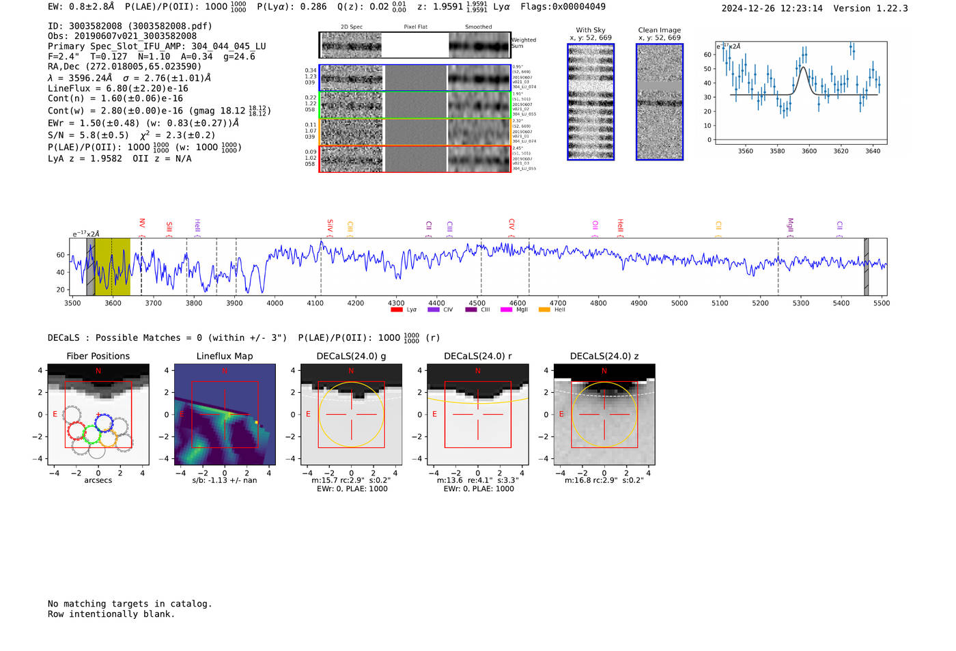Click the red NV line marker
This screenshot has height=651, width=956.
tap(142, 224)
